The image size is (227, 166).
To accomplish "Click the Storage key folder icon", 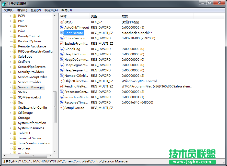I will click(x=15, y=118).
